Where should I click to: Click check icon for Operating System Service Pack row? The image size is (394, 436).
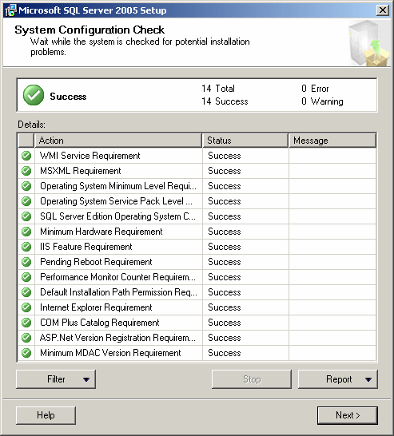tap(26, 201)
